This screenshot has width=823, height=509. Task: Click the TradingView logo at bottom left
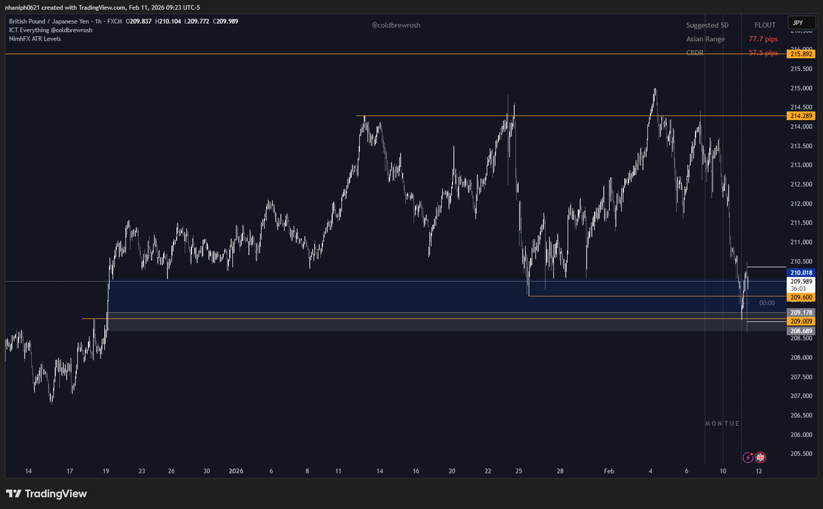pyautogui.click(x=46, y=493)
